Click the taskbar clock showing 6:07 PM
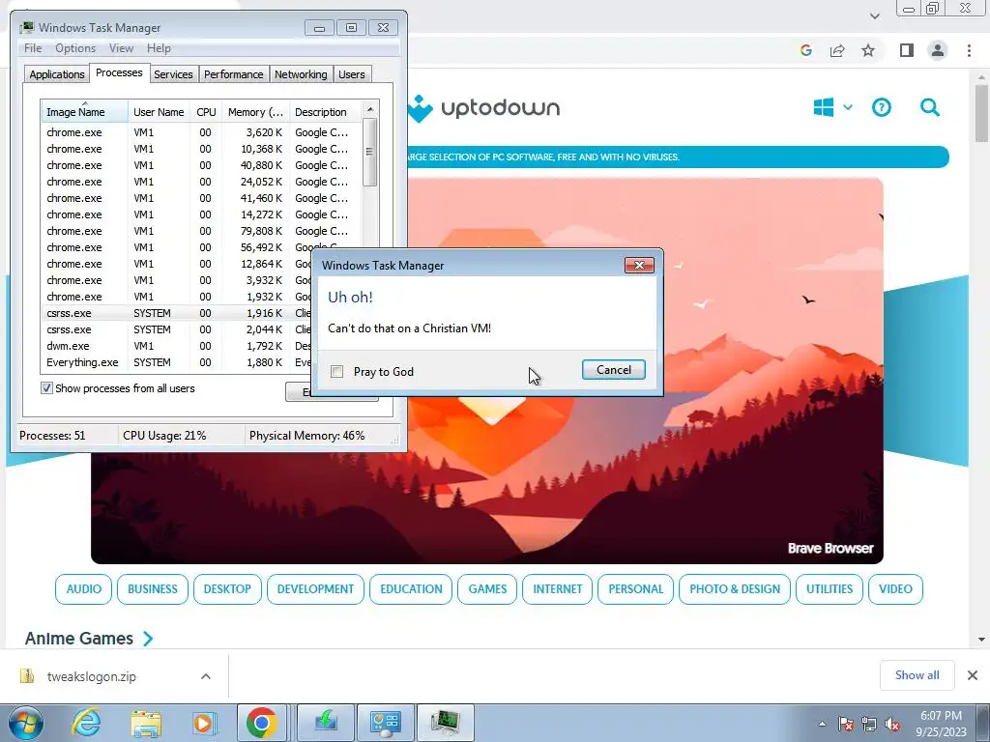The height and width of the screenshot is (742, 990). click(x=941, y=724)
